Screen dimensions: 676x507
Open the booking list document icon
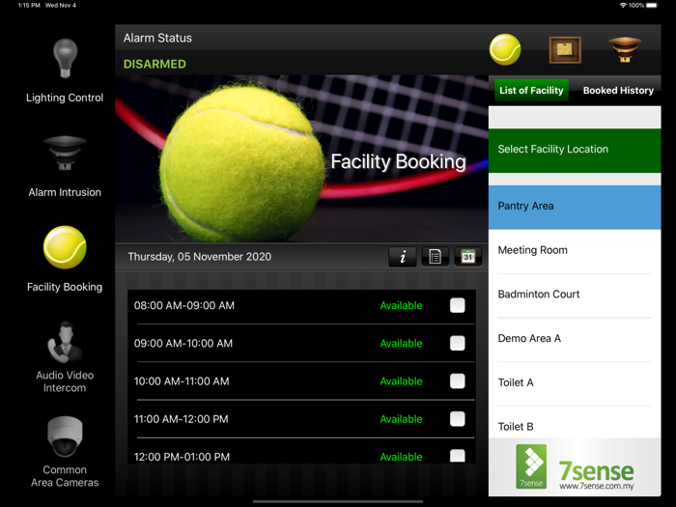[435, 257]
